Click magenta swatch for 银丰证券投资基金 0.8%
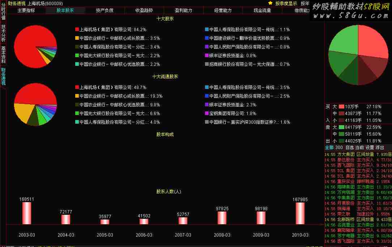 coord(207,55)
